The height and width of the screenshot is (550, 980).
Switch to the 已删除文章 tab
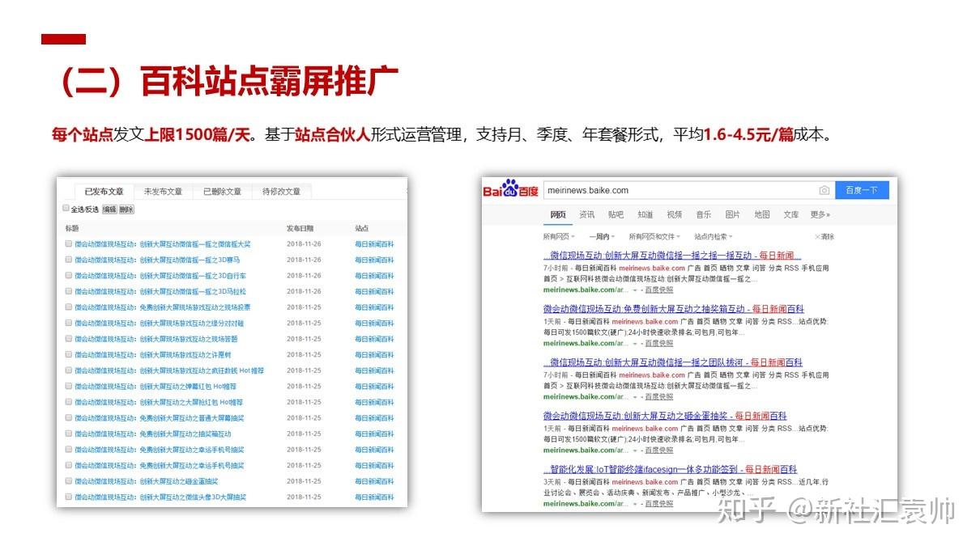pos(222,192)
